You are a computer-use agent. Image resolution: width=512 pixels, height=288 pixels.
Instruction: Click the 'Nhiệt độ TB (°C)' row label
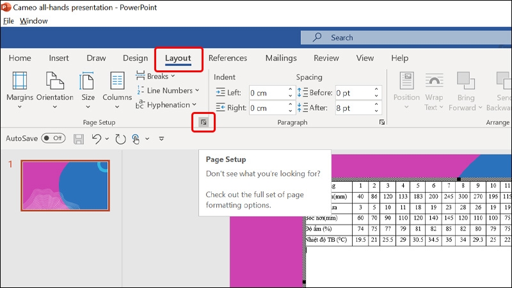coord(326,240)
